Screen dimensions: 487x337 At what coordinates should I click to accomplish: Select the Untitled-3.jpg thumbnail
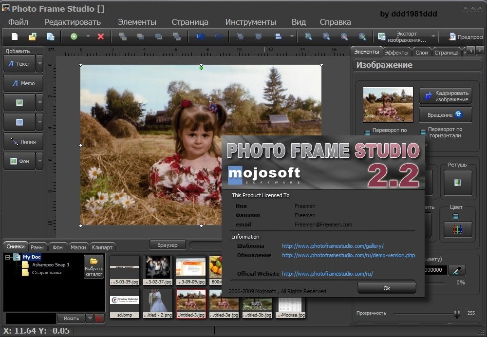(x=191, y=303)
